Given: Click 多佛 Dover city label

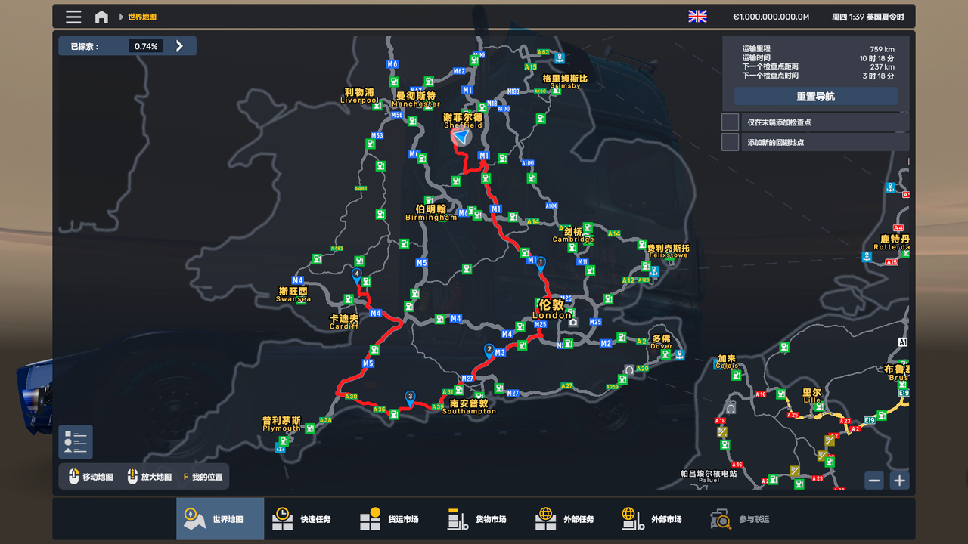Looking at the screenshot, I should click(x=662, y=342).
